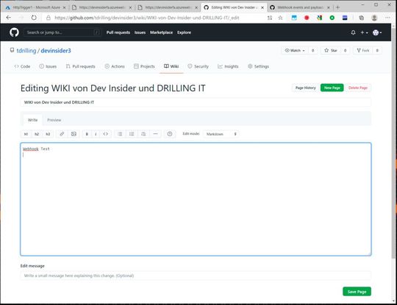The height and width of the screenshot is (305, 397).
Task: Click the watchers count 0
Action: (312, 51)
